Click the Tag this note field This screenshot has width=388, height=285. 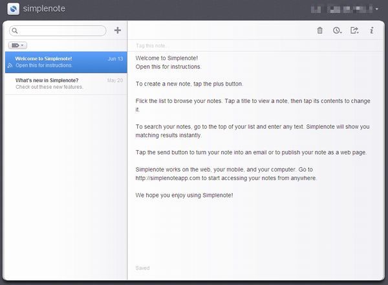(255, 45)
